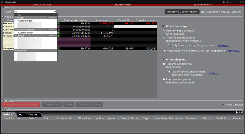Open Review link for fully invest long positions

point(224,45)
